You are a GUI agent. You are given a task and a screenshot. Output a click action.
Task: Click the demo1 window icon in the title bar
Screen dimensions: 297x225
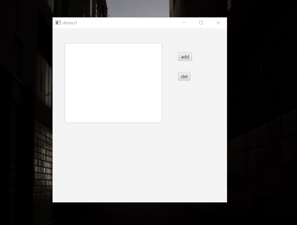[x=58, y=23]
